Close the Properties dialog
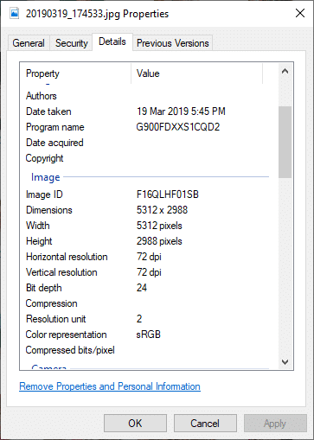 300,13
